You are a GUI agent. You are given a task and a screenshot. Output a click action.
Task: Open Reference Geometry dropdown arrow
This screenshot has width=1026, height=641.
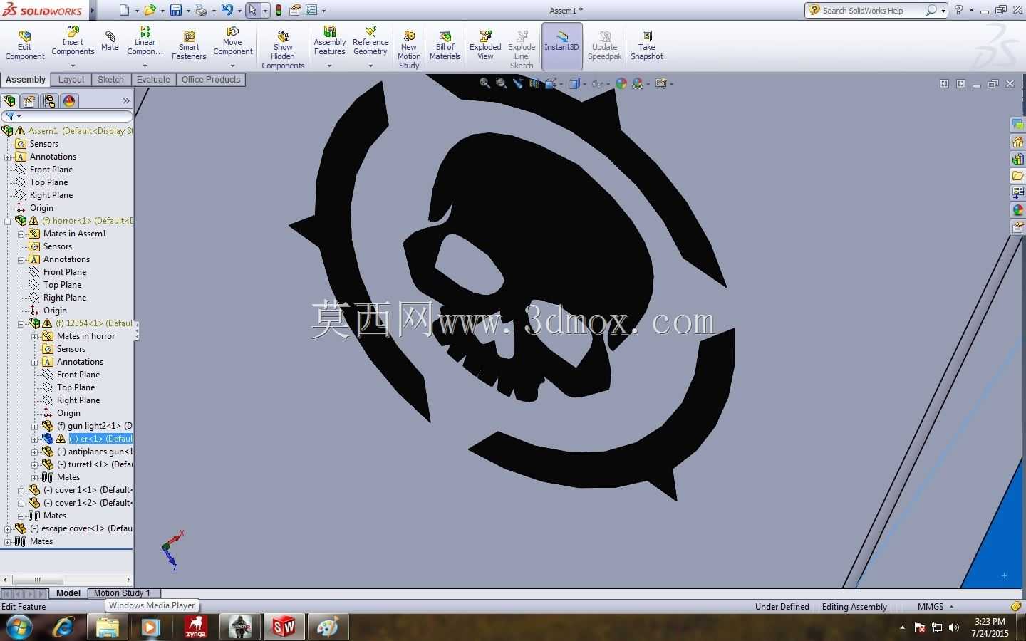click(x=370, y=66)
